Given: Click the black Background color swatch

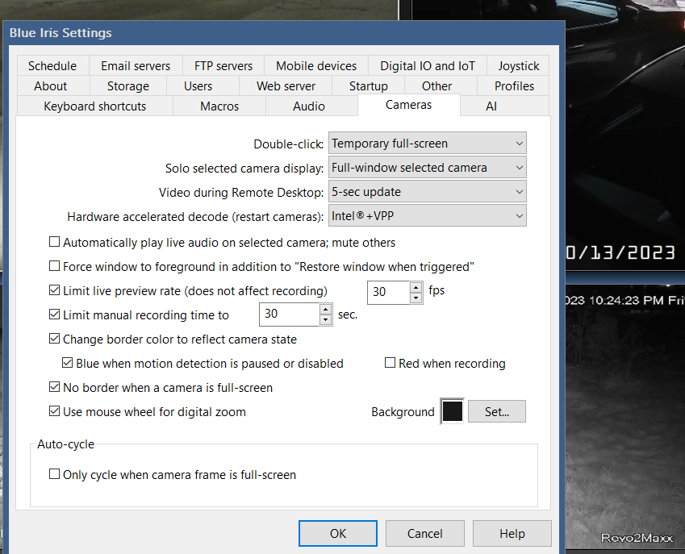Looking at the screenshot, I should tap(452, 411).
